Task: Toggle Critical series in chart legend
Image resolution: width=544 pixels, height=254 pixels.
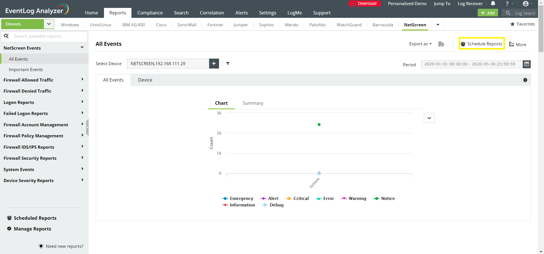Action: click(297, 198)
